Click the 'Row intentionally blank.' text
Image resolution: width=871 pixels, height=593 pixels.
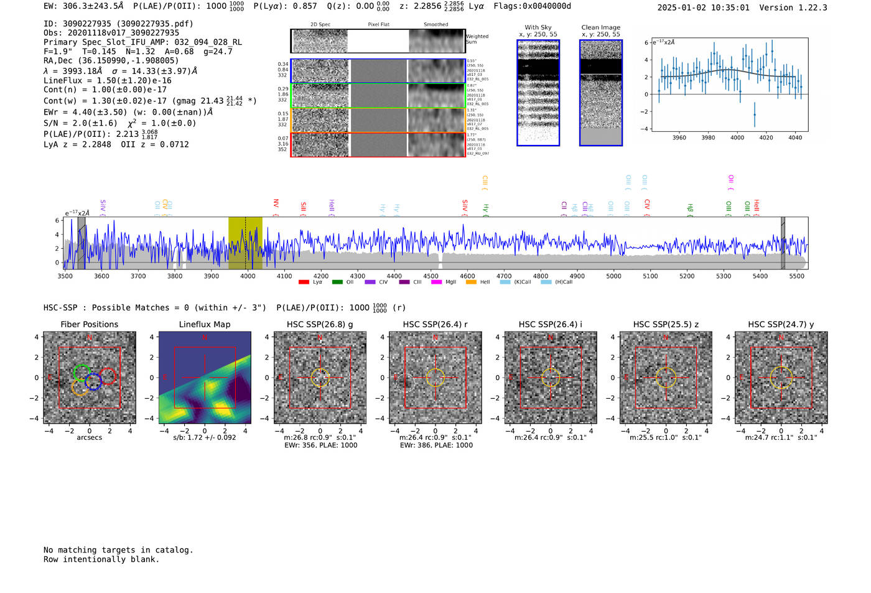101,559
